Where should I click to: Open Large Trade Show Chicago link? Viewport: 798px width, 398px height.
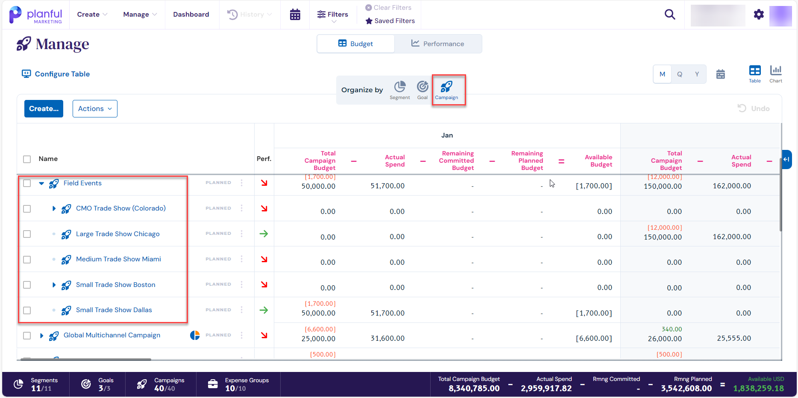click(117, 234)
